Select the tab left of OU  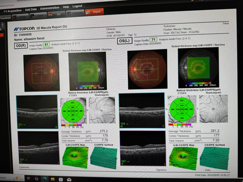click(38, 16)
